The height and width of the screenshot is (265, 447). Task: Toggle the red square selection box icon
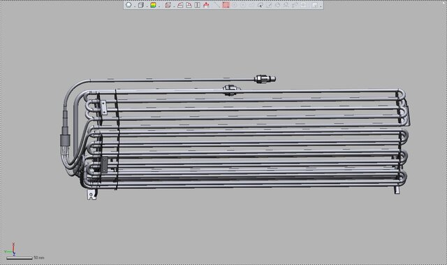tap(226, 5)
